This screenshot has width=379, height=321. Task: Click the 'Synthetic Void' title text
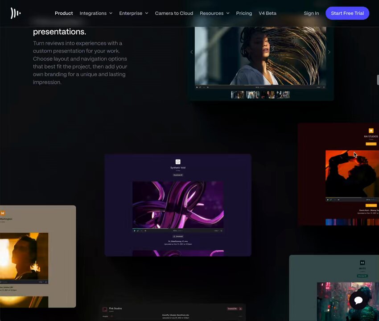coord(178,168)
